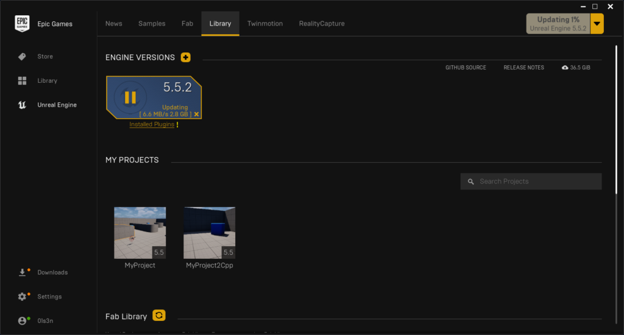Screen dimensions: 624x335
Task: Refresh the Fab Library
Action: [x=159, y=316]
